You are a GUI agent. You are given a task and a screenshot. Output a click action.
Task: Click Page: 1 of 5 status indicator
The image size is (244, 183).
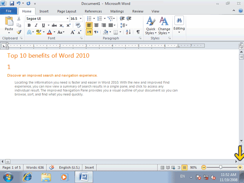tap(12, 167)
